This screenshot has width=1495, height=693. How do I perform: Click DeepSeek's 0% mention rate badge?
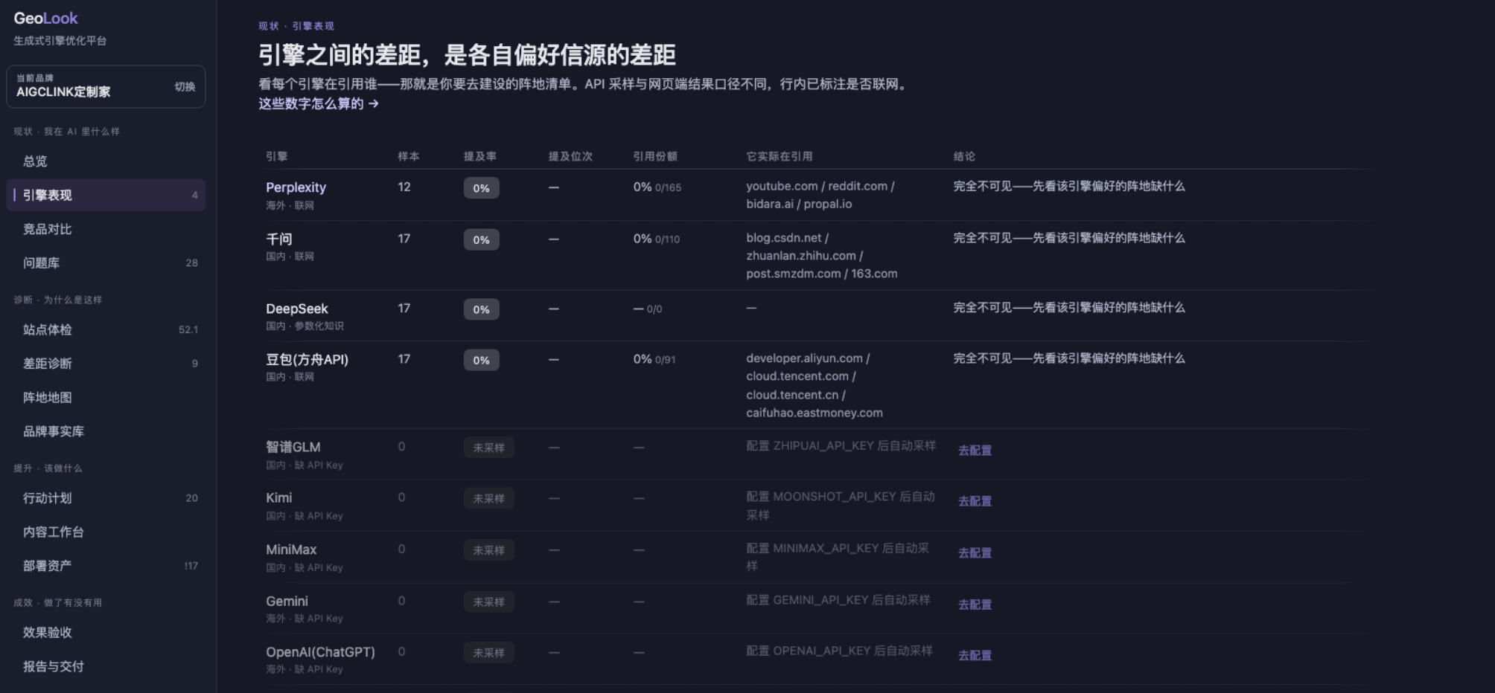coord(482,309)
